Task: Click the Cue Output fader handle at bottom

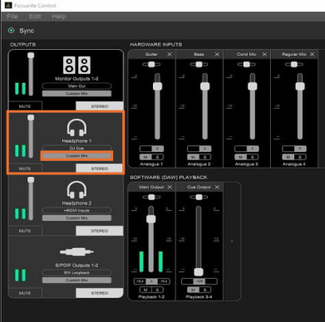Action: point(199,272)
